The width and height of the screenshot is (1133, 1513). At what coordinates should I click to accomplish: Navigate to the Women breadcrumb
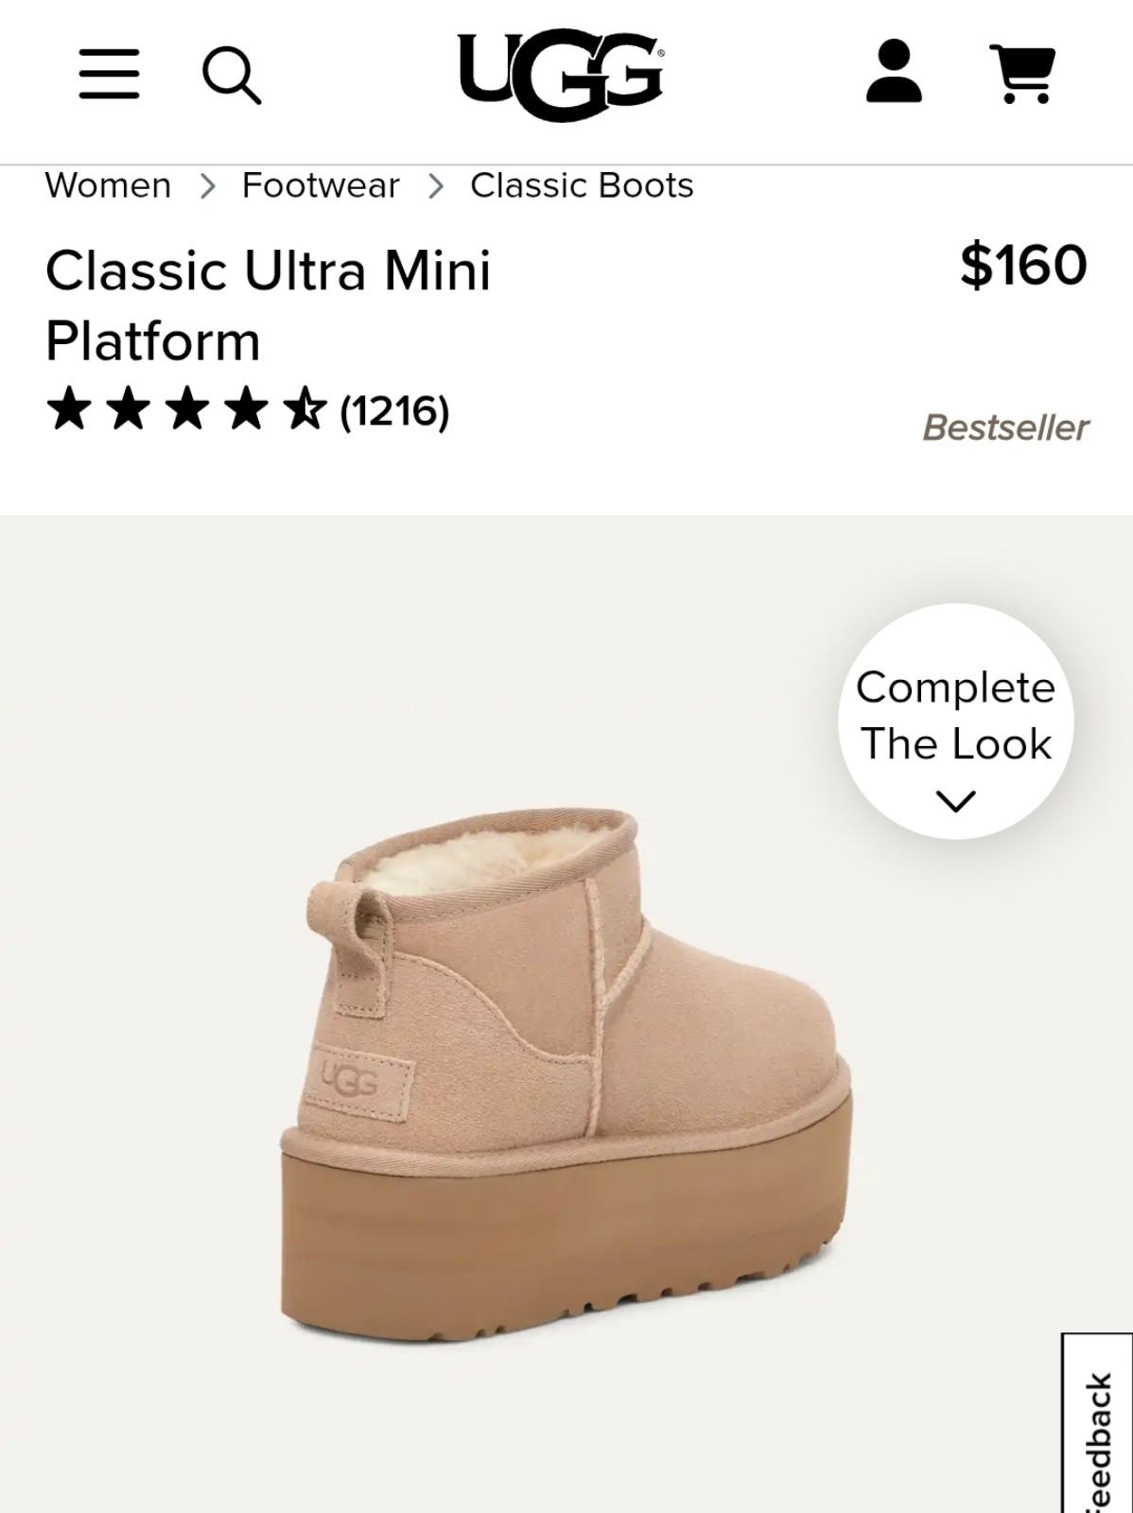pyautogui.click(x=108, y=185)
